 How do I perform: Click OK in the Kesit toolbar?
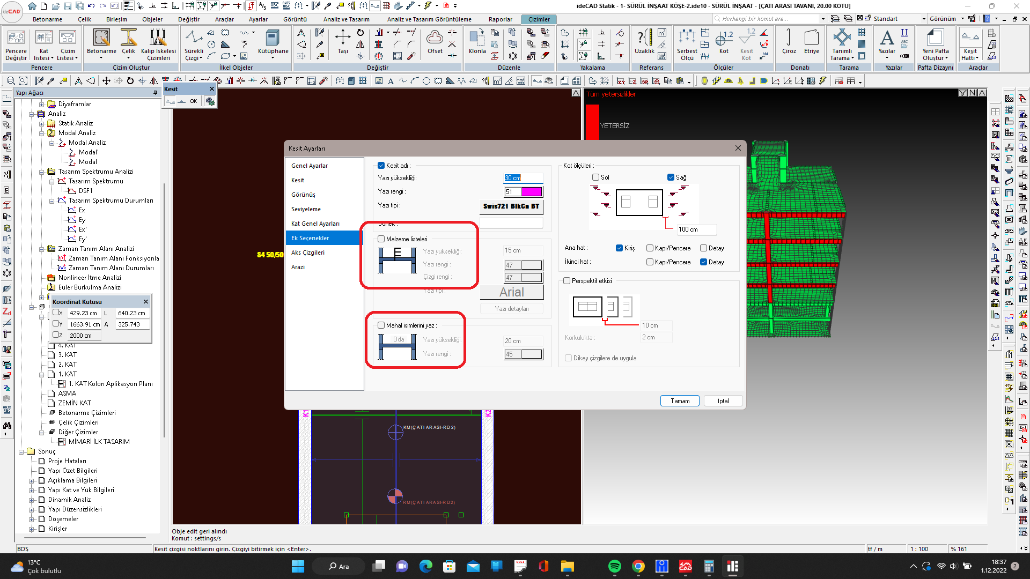click(194, 101)
